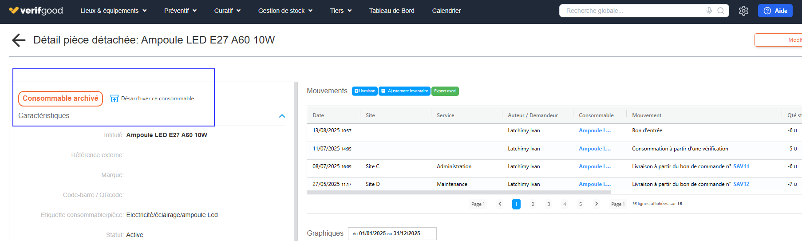The image size is (802, 241).
Task: Click Ajustement inventaire button
Action: tap(404, 91)
